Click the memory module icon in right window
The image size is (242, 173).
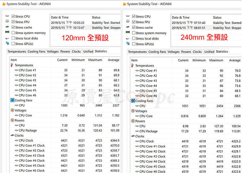(x=128, y=32)
